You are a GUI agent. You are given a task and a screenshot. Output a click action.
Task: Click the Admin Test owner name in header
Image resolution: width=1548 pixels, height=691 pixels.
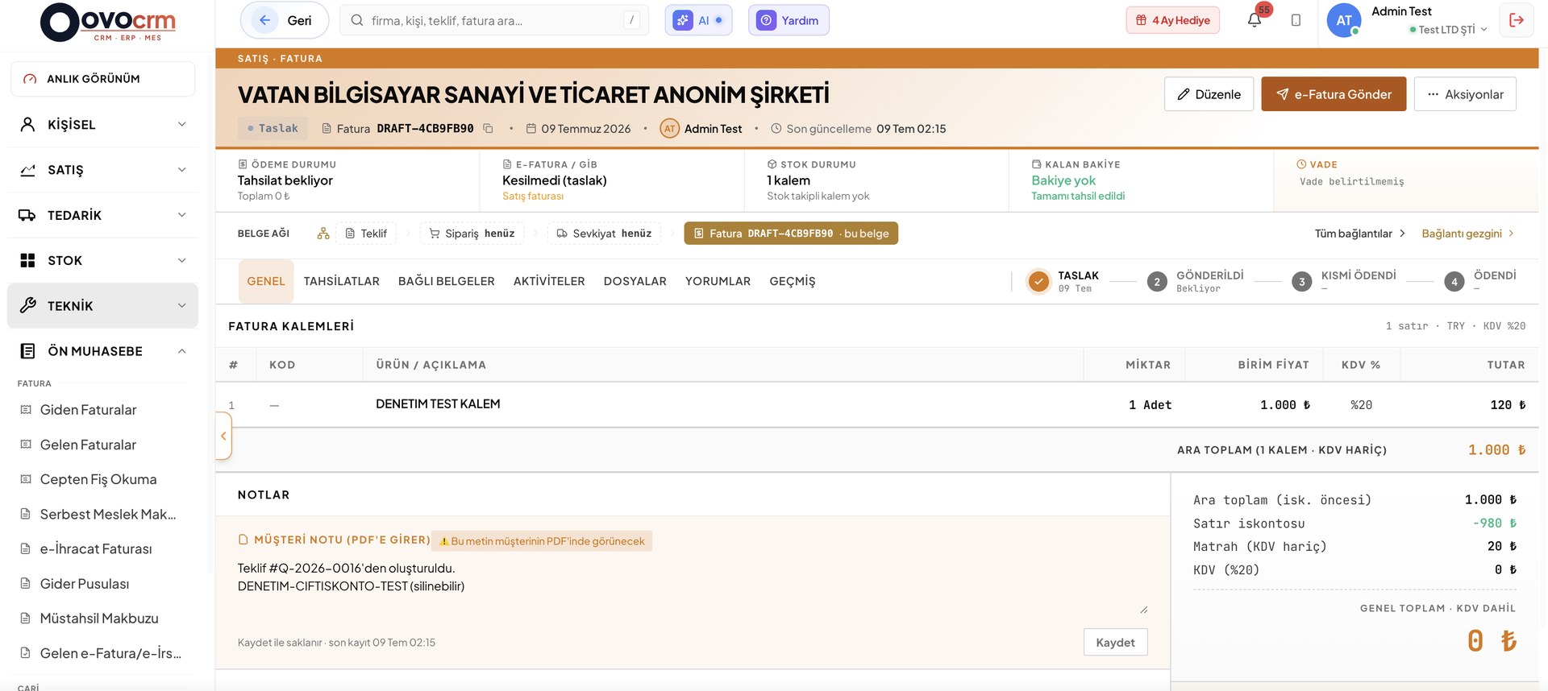pos(713,129)
